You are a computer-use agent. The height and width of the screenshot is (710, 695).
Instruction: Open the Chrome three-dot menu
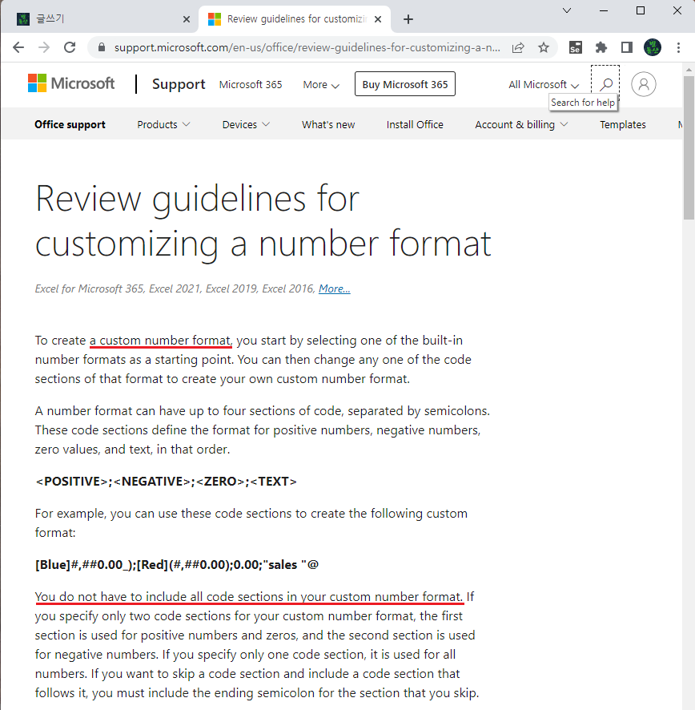pyautogui.click(x=678, y=47)
